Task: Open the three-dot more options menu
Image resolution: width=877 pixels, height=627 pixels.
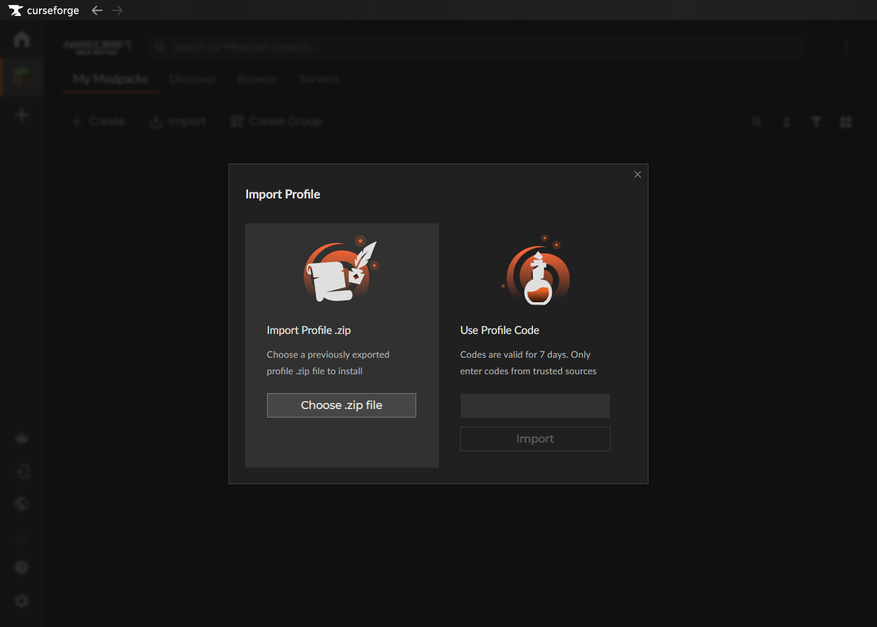Action: click(846, 47)
